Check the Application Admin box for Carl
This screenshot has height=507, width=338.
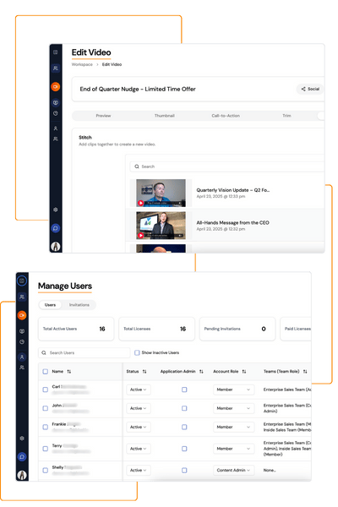click(184, 390)
